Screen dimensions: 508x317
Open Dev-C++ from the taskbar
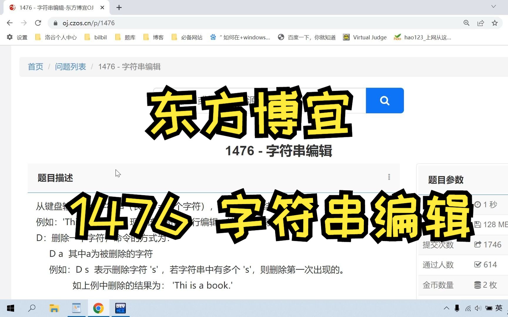[x=120, y=308]
